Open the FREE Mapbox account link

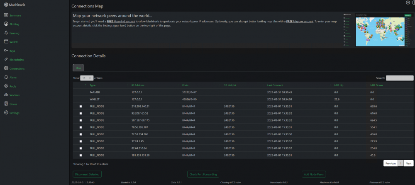pyautogui.click(x=300, y=21)
